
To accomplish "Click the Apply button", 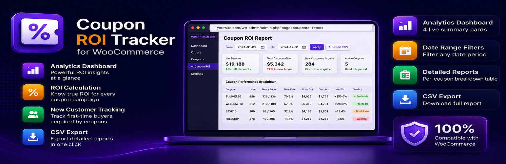I will [x=317, y=47].
